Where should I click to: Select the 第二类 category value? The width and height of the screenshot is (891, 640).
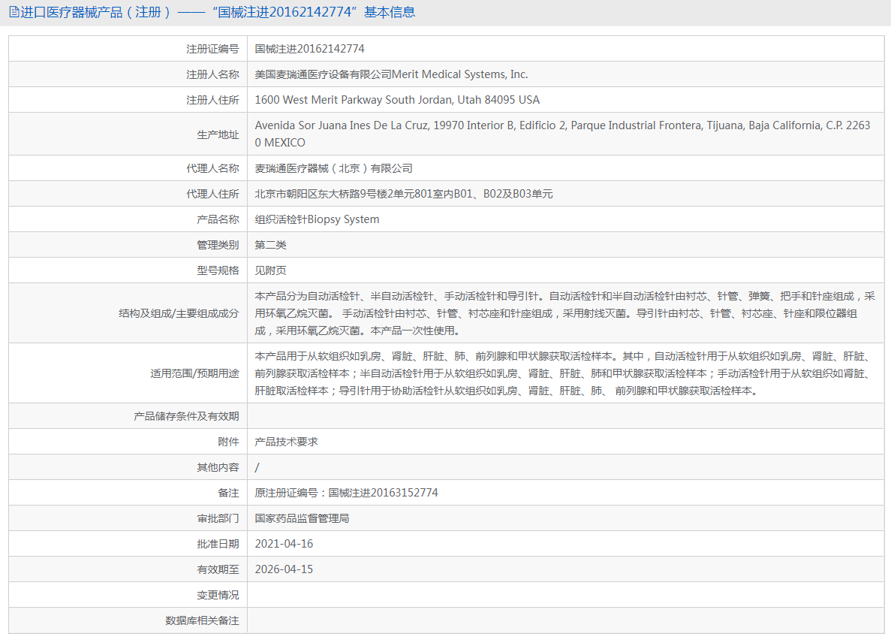coord(270,245)
